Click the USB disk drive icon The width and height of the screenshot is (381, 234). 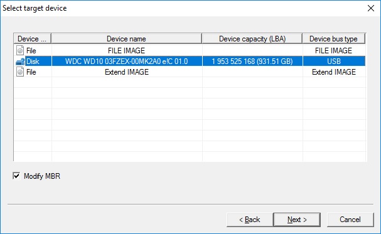[x=20, y=61]
